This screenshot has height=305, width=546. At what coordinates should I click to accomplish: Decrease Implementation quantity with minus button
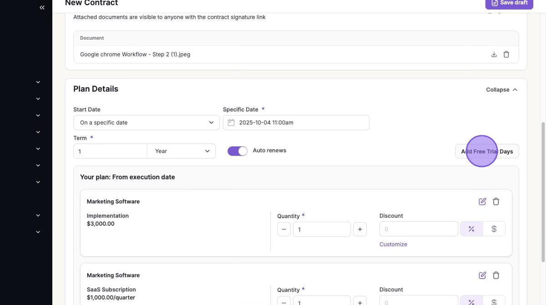pyautogui.click(x=283, y=229)
